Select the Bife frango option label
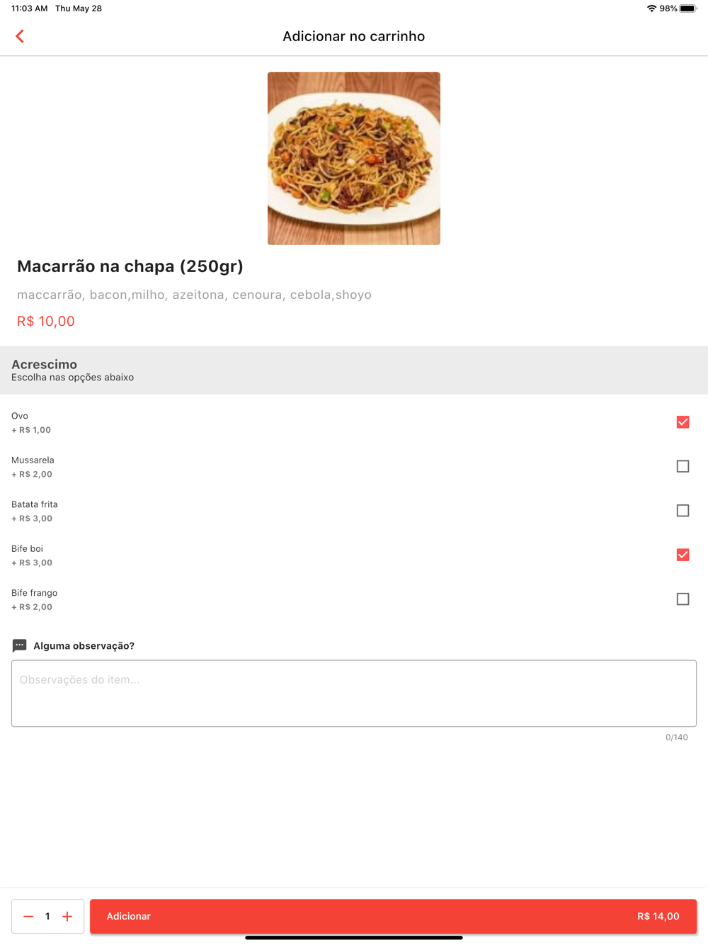 (x=34, y=593)
